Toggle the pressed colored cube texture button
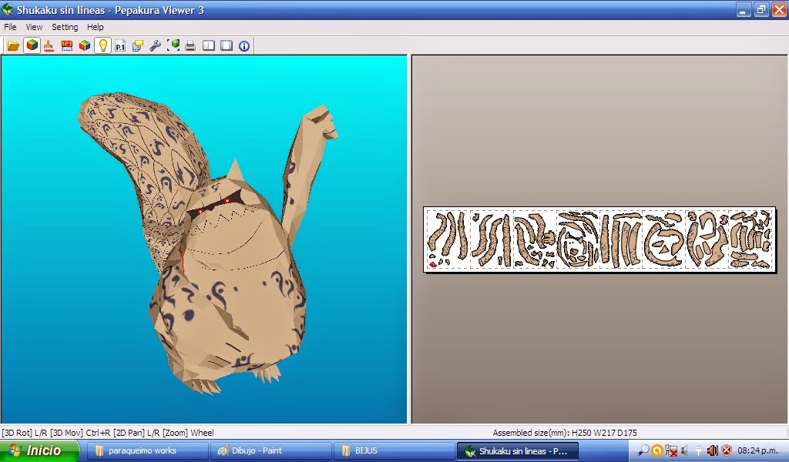Image resolution: width=789 pixels, height=462 pixels. [32, 45]
